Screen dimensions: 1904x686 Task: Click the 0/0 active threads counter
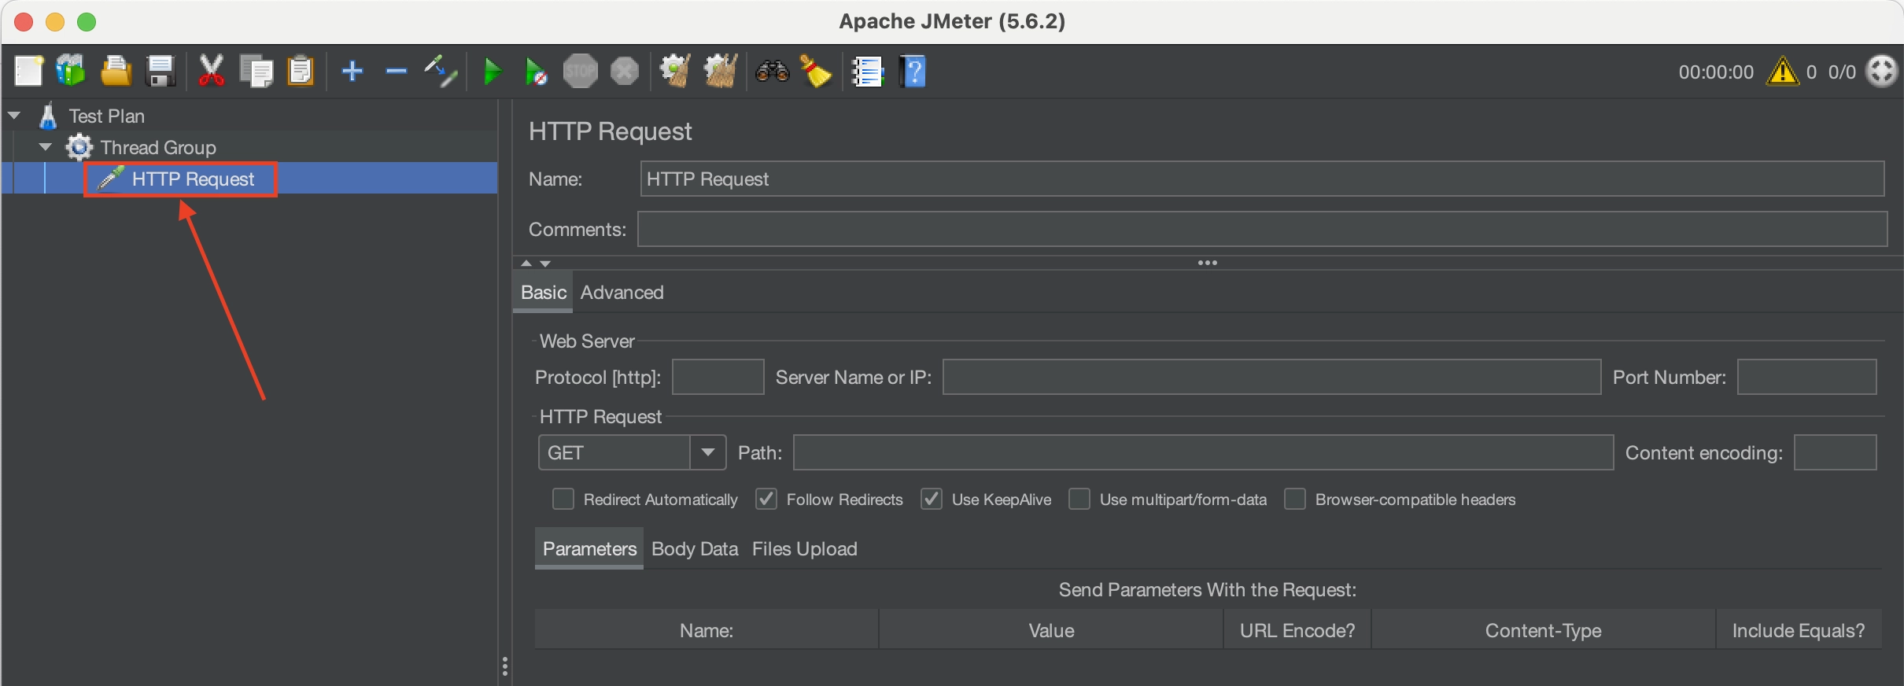pyautogui.click(x=1842, y=72)
